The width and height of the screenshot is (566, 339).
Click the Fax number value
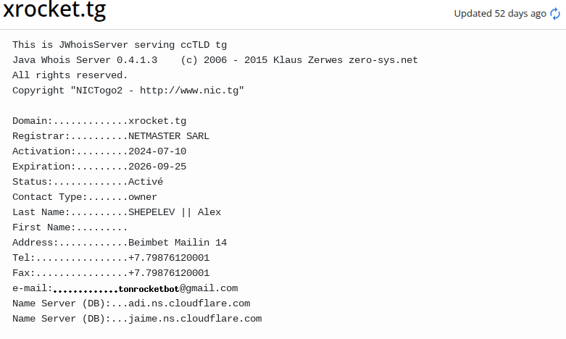pos(169,272)
